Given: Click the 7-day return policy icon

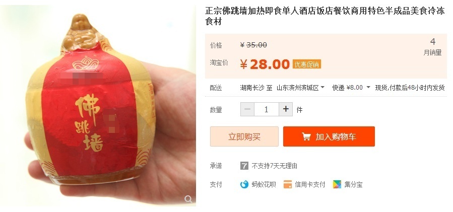Looking at the screenshot, I should click(244, 166).
